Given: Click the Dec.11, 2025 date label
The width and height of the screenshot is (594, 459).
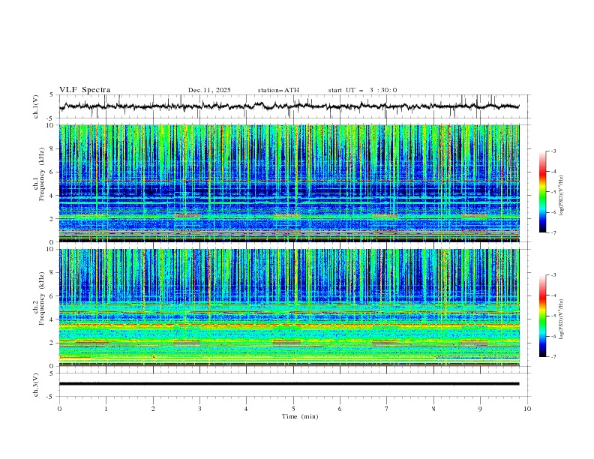Looking at the screenshot, I should click(209, 90).
